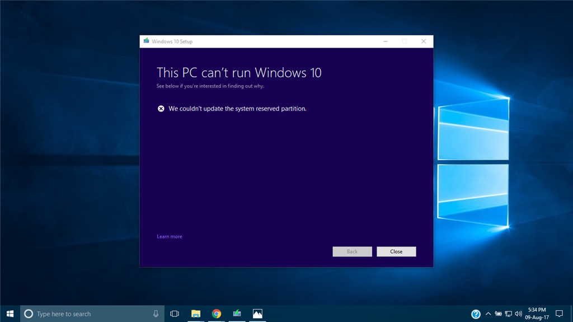The height and width of the screenshot is (322, 573).
Task: Click the Cortana circle icon
Action: 29,314
